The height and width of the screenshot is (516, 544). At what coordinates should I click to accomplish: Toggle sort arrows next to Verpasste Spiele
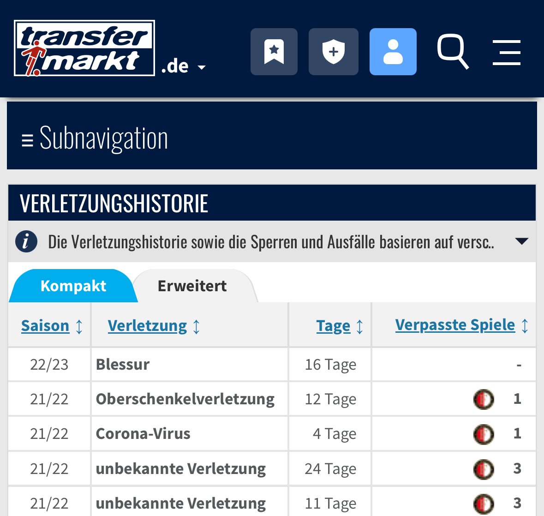525,326
